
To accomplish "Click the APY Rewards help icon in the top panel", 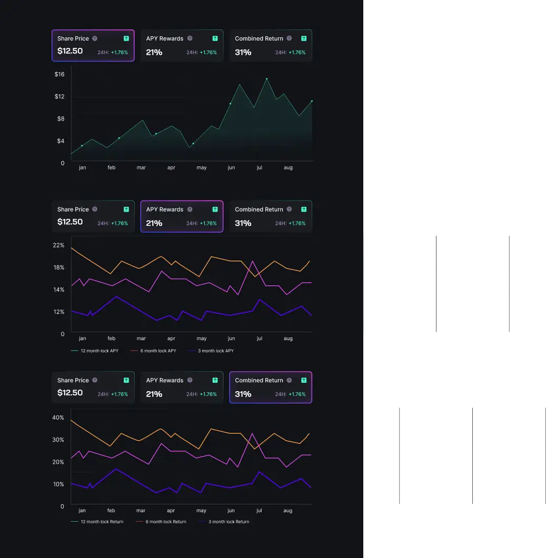I will point(190,38).
